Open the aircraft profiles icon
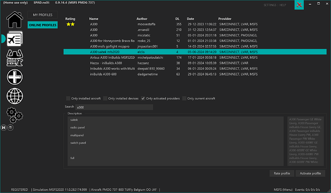This screenshot has height=193, width=331. 14,39
